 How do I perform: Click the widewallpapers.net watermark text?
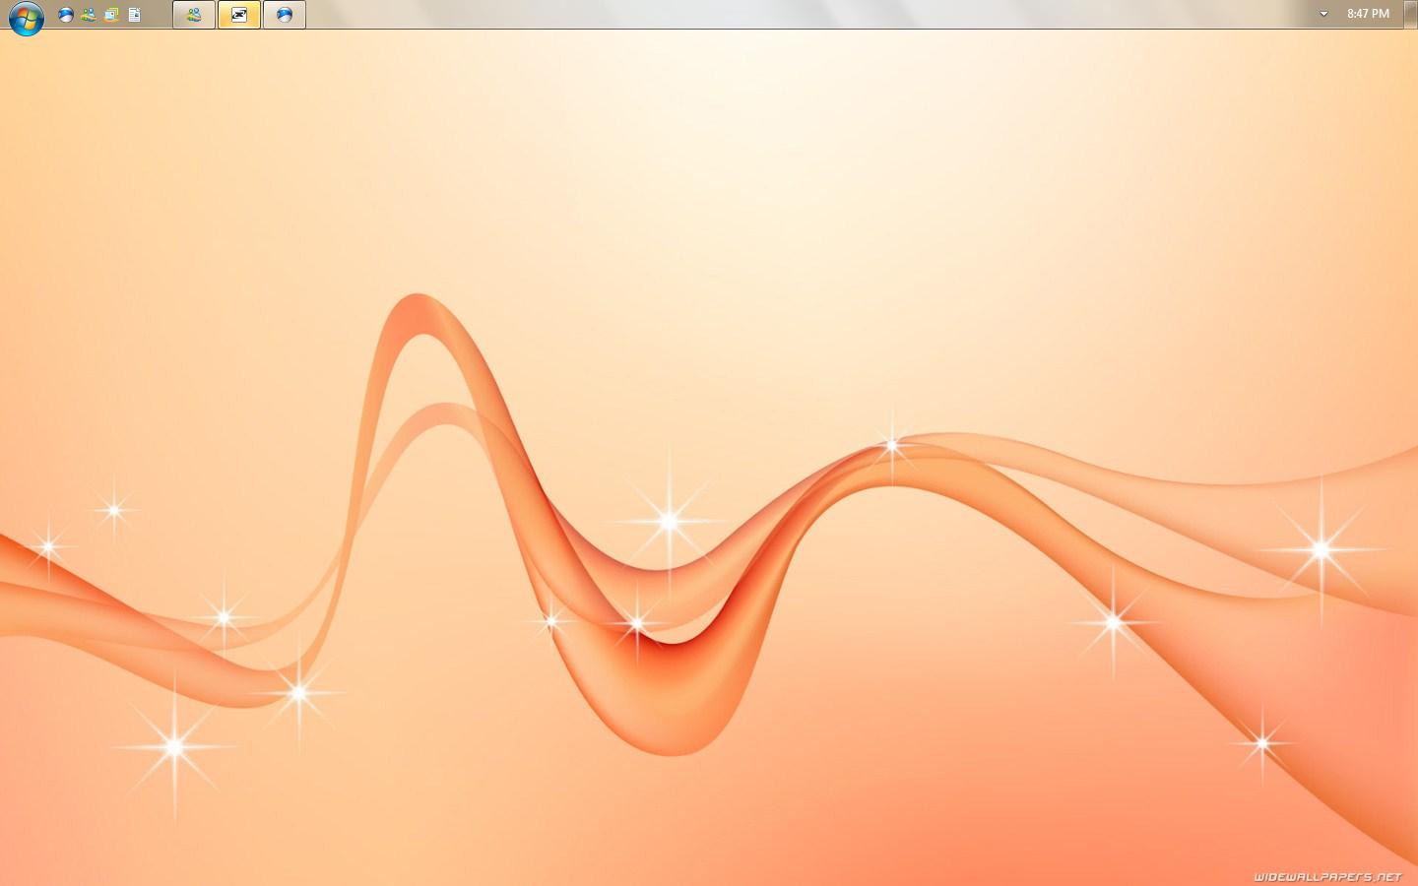(x=1326, y=876)
